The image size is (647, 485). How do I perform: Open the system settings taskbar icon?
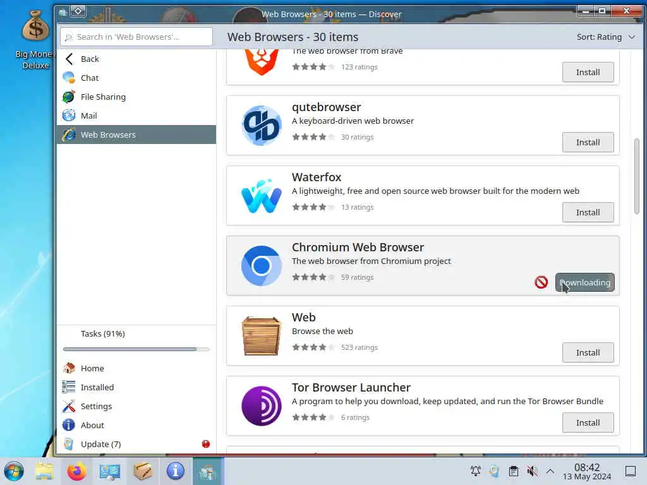pyautogui.click(x=110, y=471)
